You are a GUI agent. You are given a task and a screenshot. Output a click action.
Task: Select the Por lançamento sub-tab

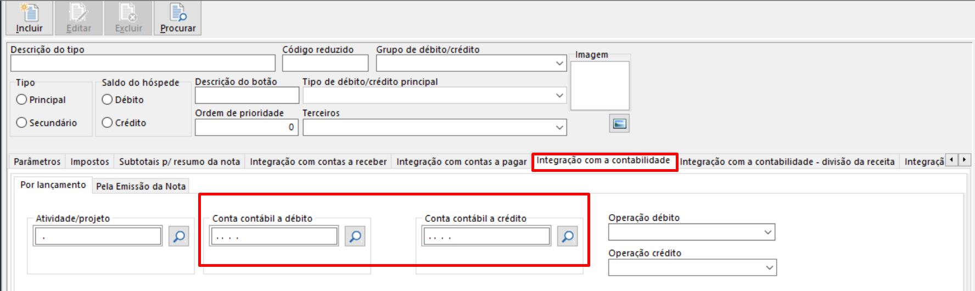point(53,185)
